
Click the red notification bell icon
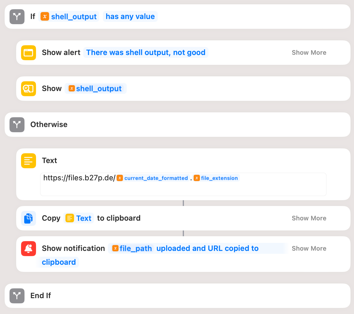coord(29,249)
